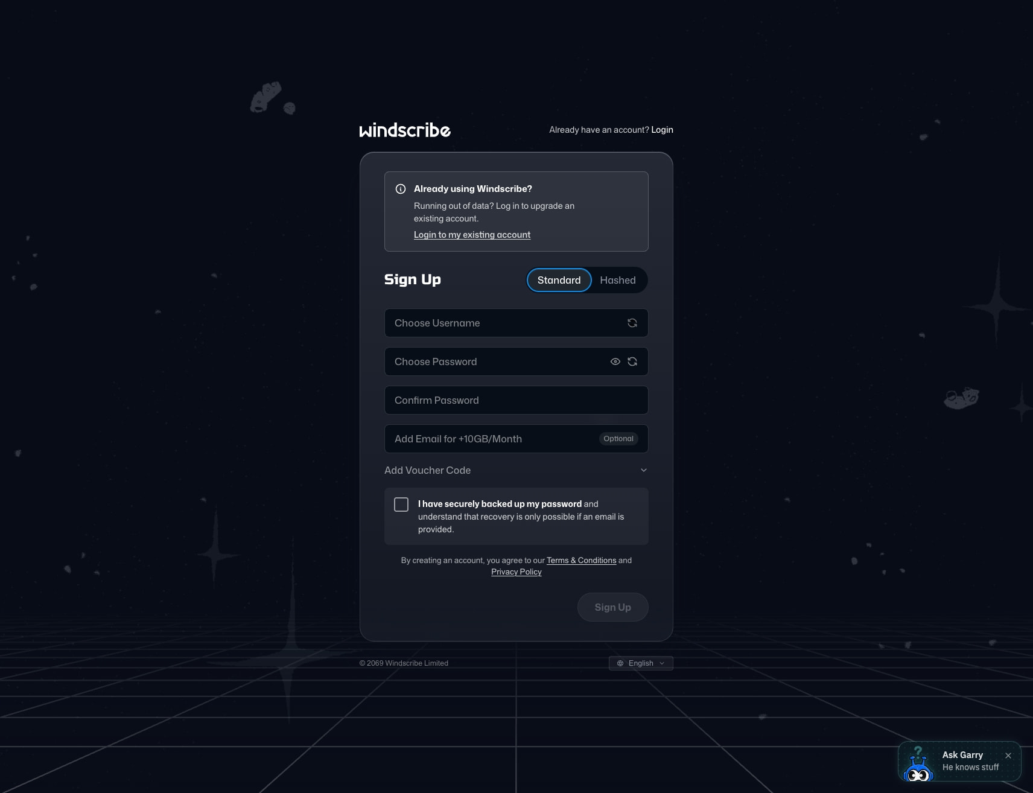Viewport: 1033px width, 793px height.
Task: Open the Privacy Policy link
Action: 516,572
